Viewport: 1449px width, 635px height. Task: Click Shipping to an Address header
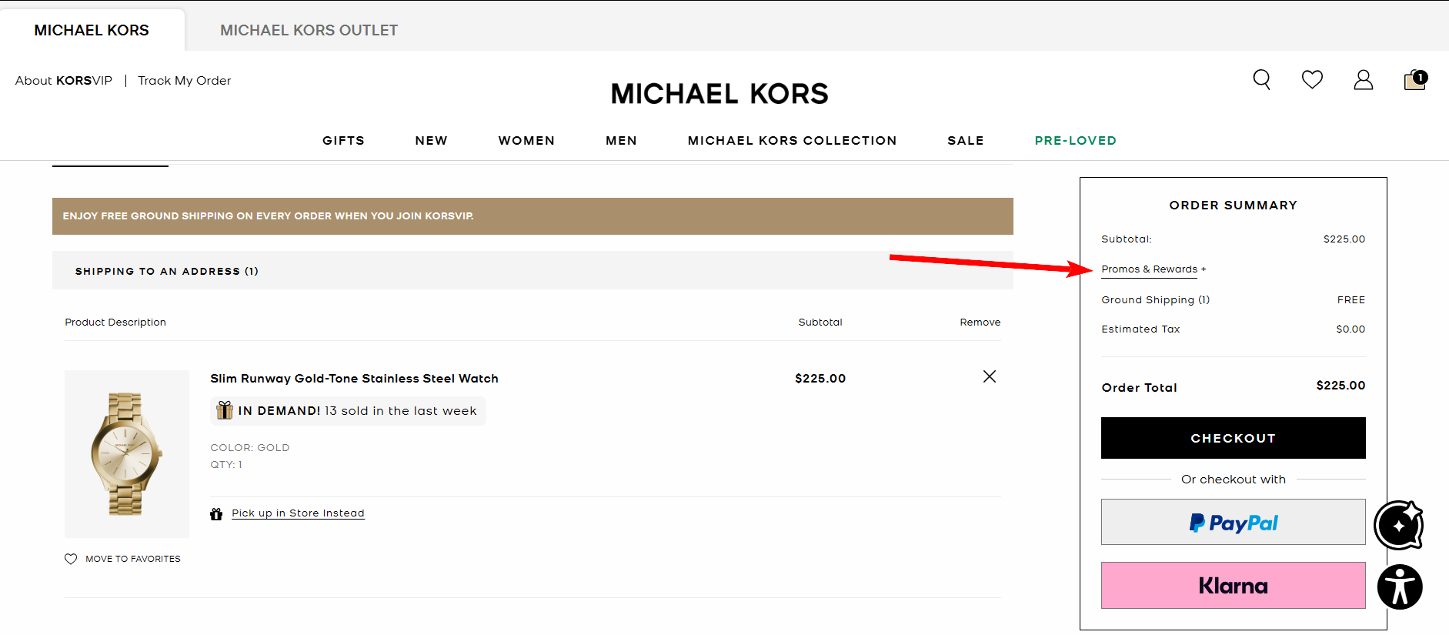coord(533,271)
